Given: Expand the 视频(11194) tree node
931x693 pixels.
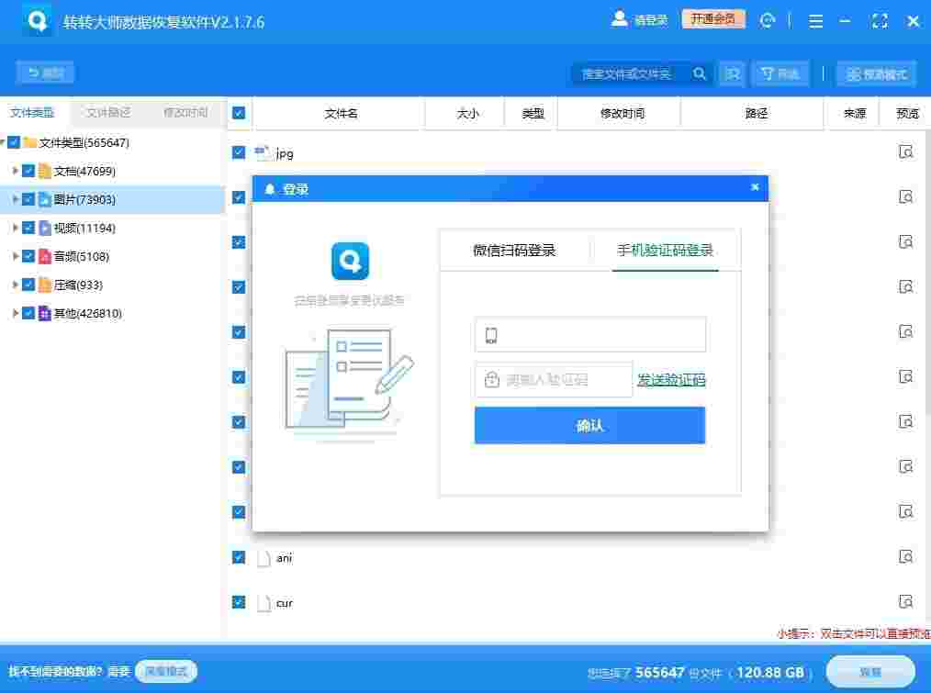Looking at the screenshot, I should [x=16, y=228].
